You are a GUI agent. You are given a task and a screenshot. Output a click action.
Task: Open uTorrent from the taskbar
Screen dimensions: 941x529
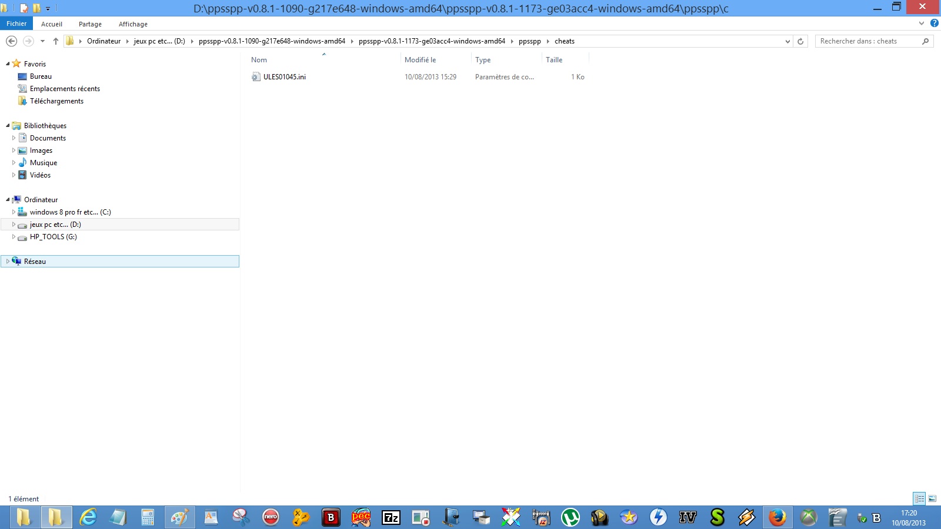[570, 517]
